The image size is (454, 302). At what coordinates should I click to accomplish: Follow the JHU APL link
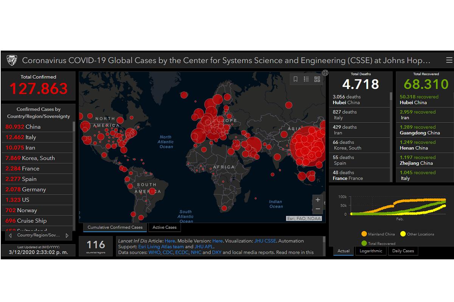pos(204,247)
